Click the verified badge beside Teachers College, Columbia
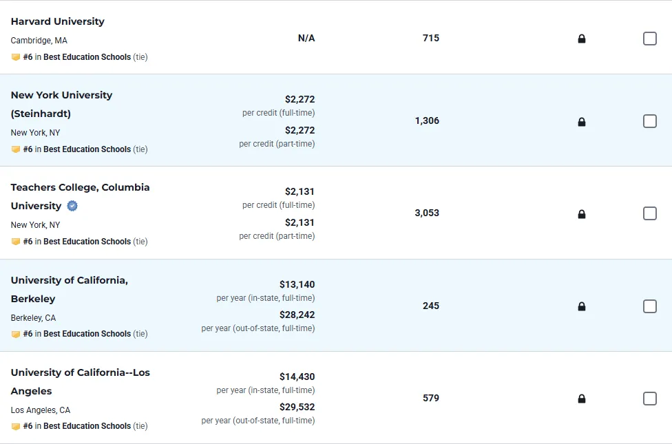Viewport: 672px width, 444px height. tap(72, 206)
